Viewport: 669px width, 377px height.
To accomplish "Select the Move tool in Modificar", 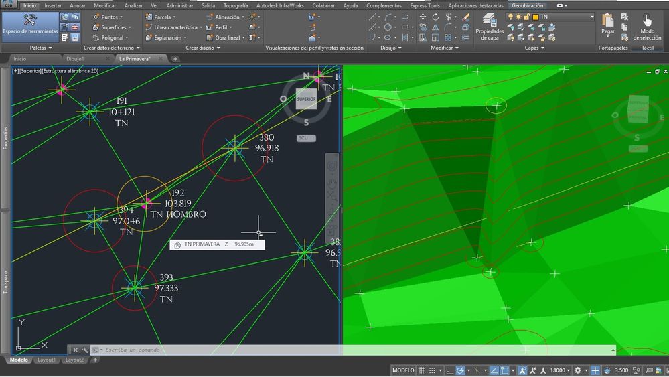I will click(423, 17).
